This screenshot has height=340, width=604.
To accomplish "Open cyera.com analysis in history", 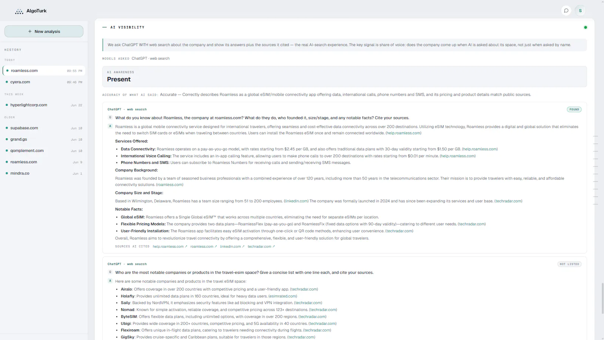I will (x=44, y=82).
